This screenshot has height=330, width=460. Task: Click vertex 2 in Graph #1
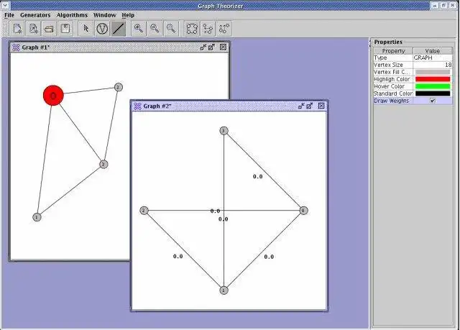click(x=118, y=88)
